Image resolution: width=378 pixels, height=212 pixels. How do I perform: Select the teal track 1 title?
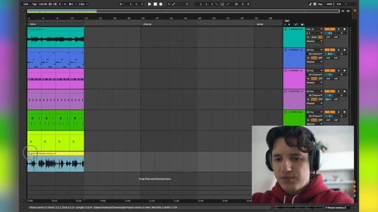(x=296, y=29)
